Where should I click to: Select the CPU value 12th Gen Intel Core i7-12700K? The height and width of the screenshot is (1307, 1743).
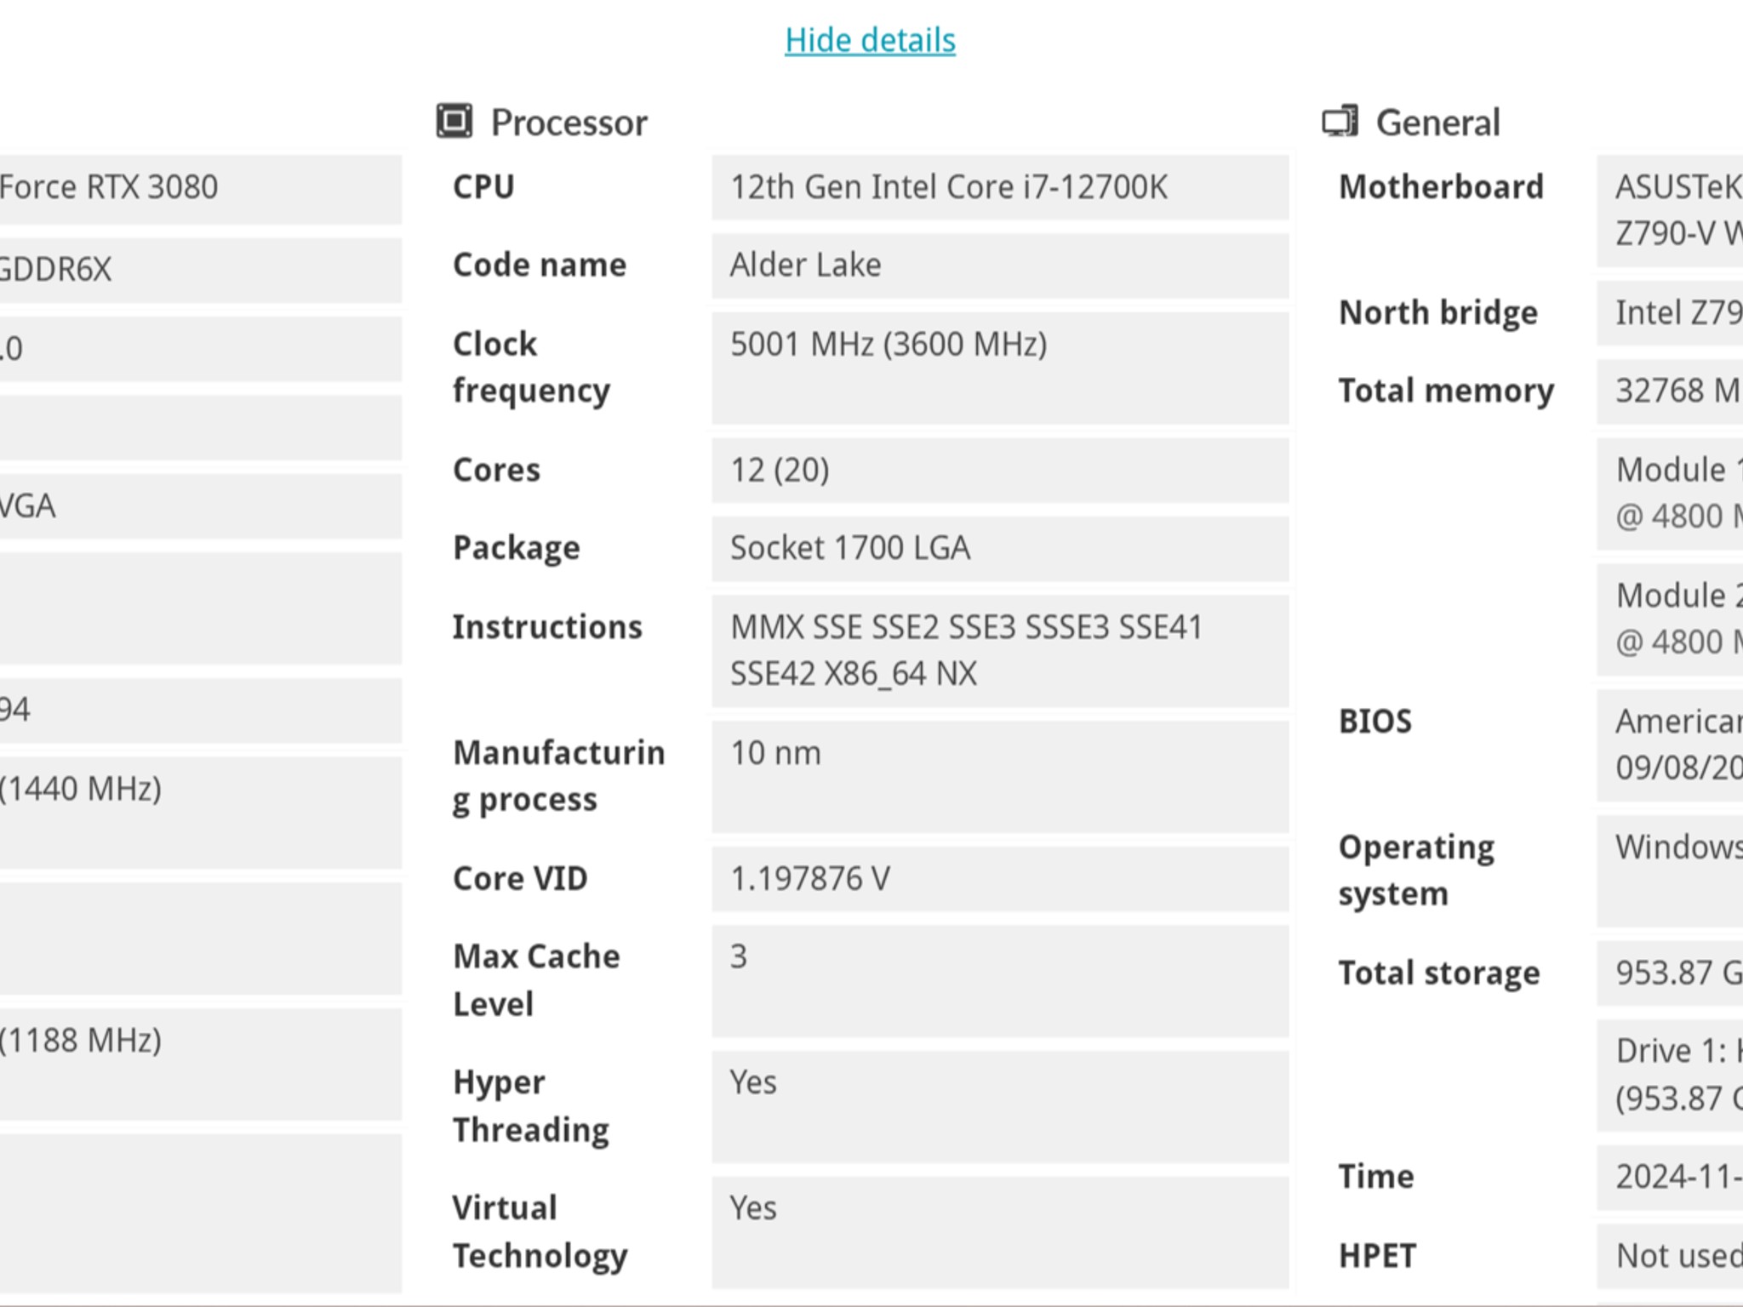coord(1000,187)
